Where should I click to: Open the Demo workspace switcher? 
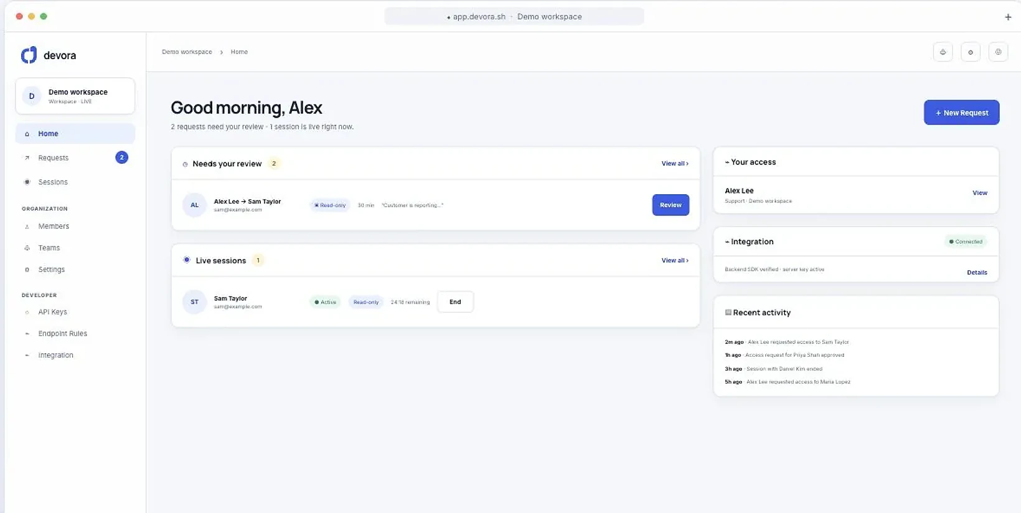tap(75, 96)
